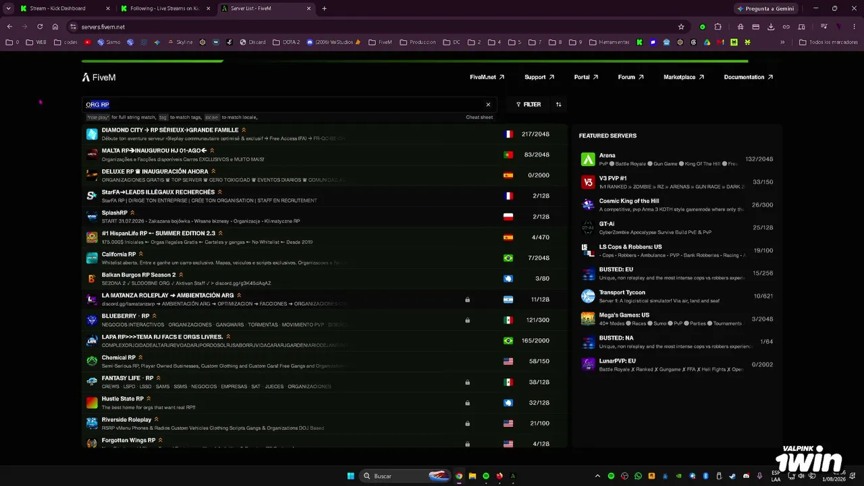Select the Arena featured server icon
Screen dimensions: 864x486
pos(588,159)
